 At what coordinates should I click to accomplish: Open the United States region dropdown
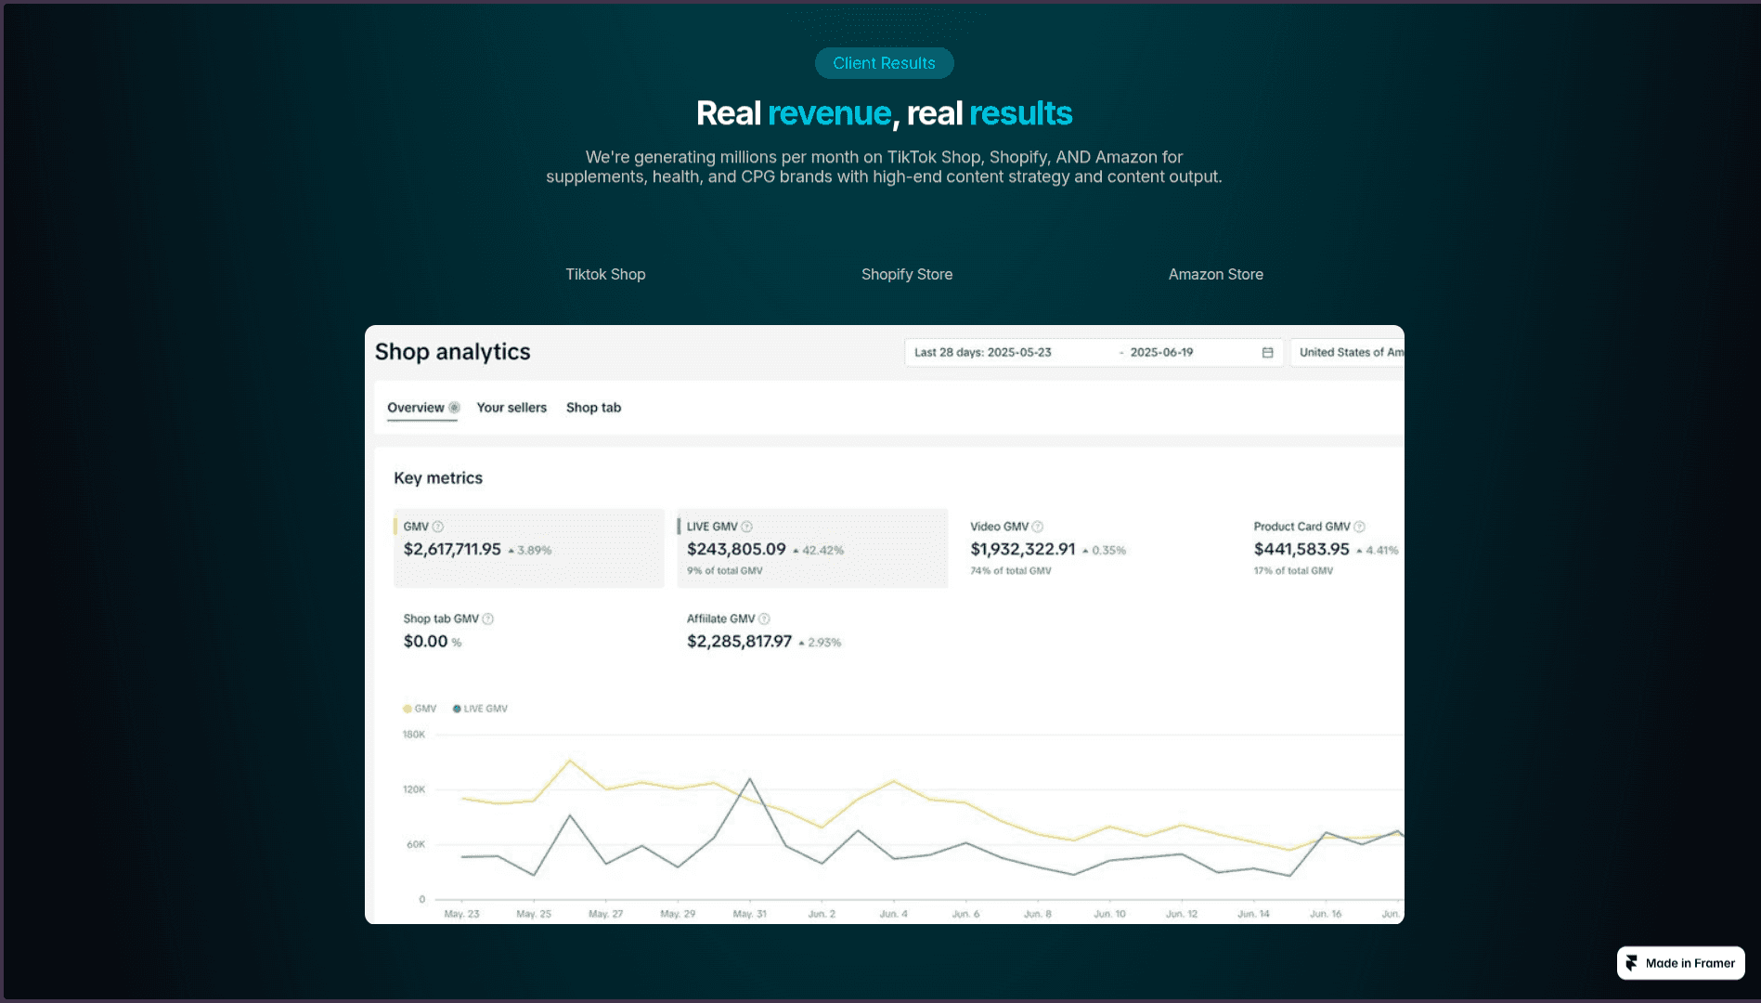1347,353
